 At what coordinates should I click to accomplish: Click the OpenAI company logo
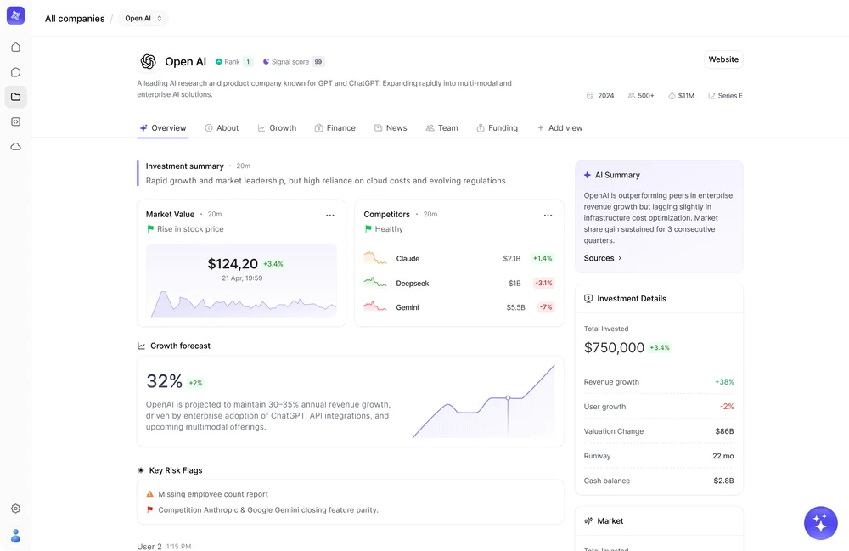pos(148,62)
